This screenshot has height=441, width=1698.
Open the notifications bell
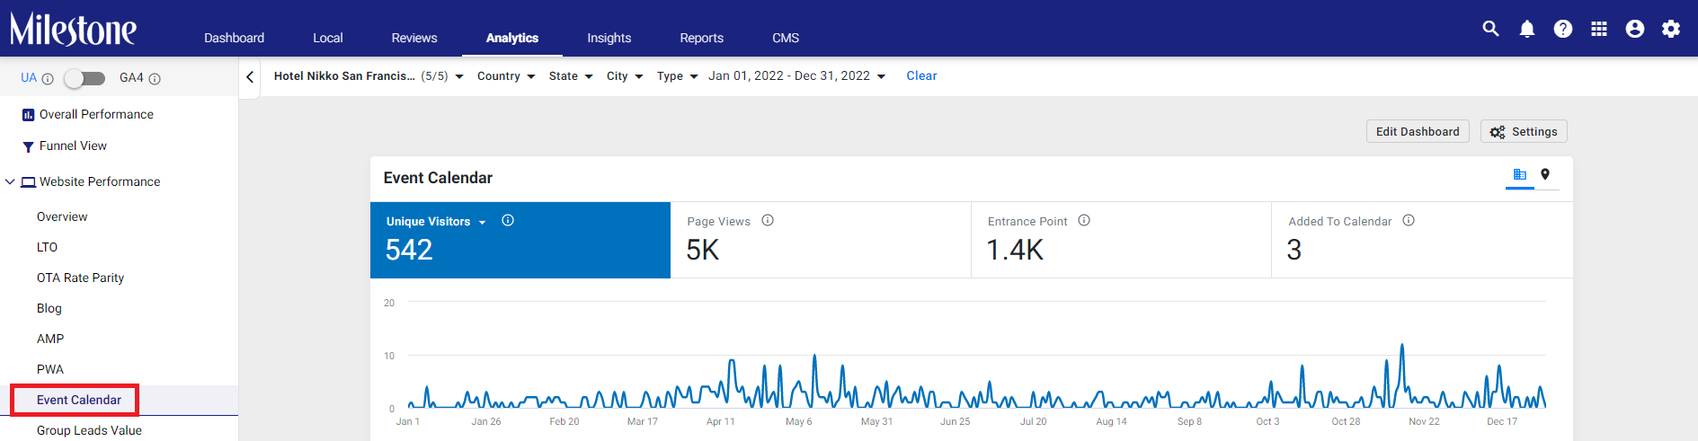(1527, 29)
